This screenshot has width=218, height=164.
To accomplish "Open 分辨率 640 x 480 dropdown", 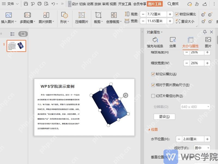I will click(195, 107).
